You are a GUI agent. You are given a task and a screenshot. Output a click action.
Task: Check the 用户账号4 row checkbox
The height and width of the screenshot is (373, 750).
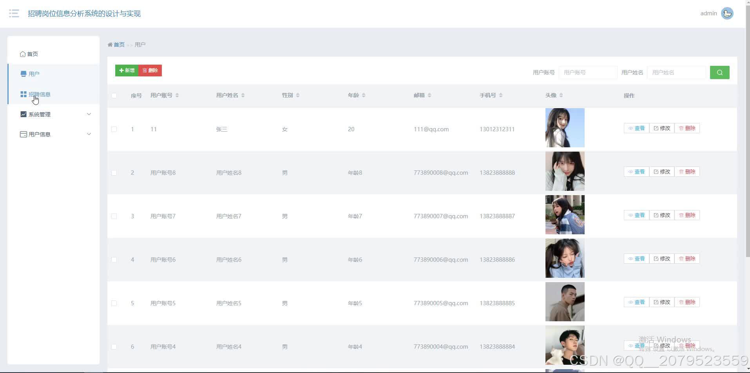(114, 347)
